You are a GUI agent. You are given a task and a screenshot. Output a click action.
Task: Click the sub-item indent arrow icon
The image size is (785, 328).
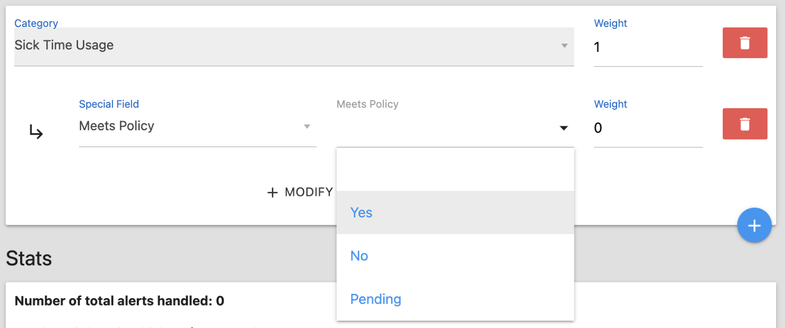(x=37, y=131)
